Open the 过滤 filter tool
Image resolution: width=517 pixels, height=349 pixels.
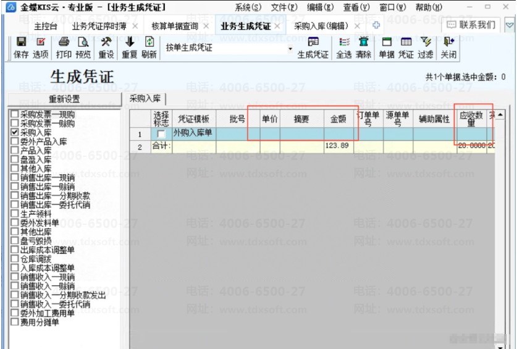426,48
